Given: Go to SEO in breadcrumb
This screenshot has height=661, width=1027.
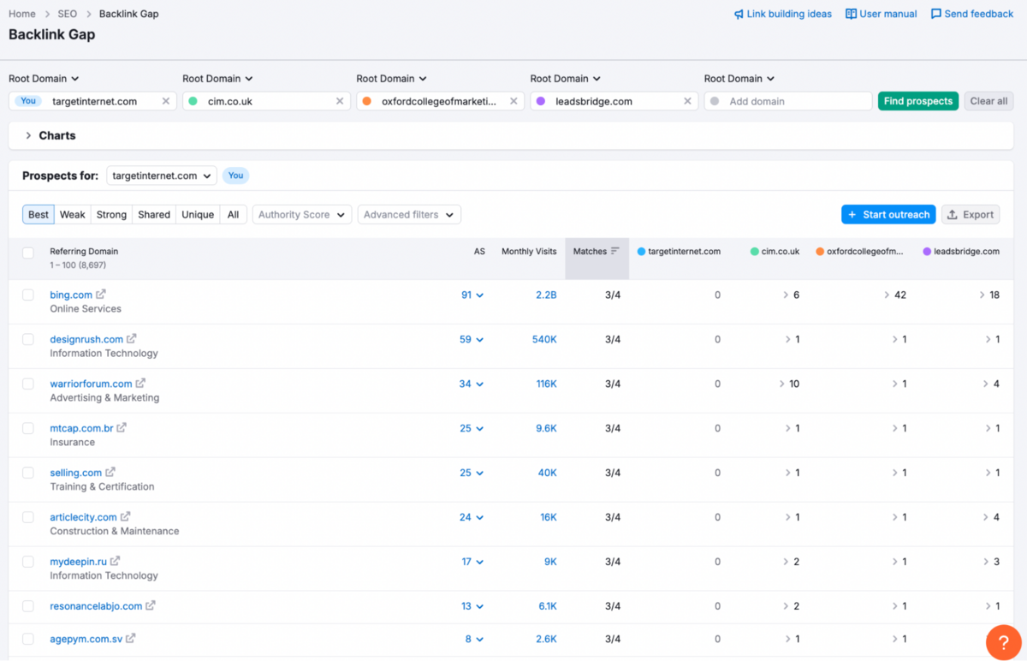Looking at the screenshot, I should click(68, 14).
